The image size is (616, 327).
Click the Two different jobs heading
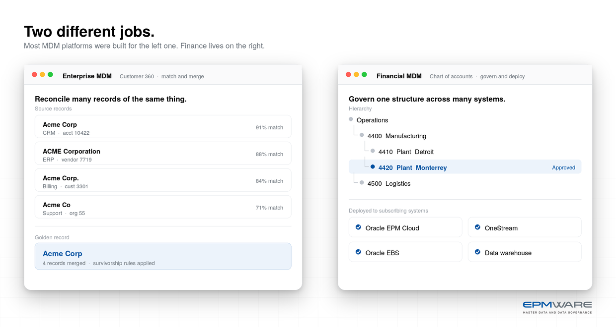point(89,32)
